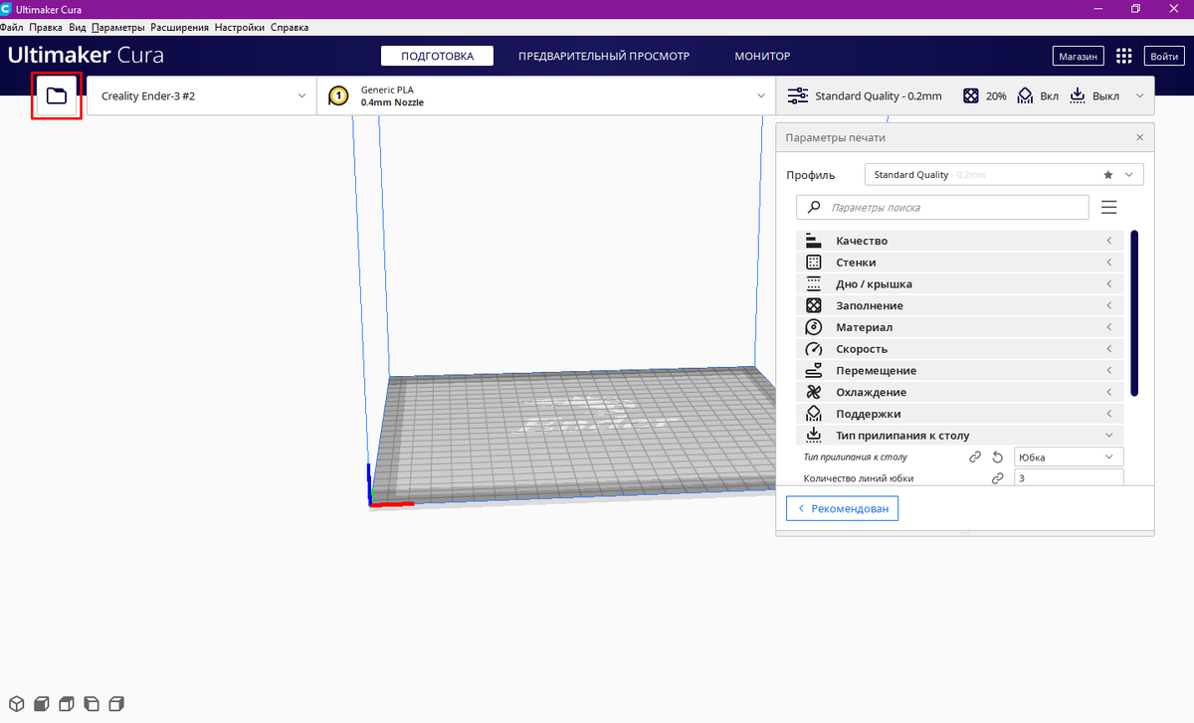Collapse the Standard Quality - 0.2mm settings bar
This screenshot has height=723, width=1194.
pyautogui.click(x=965, y=96)
